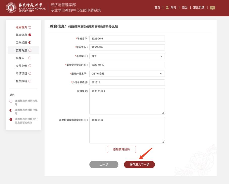Expand the 最高学历 dropdown showing 博士
The width and height of the screenshot is (229, 184).
(x=127, y=56)
